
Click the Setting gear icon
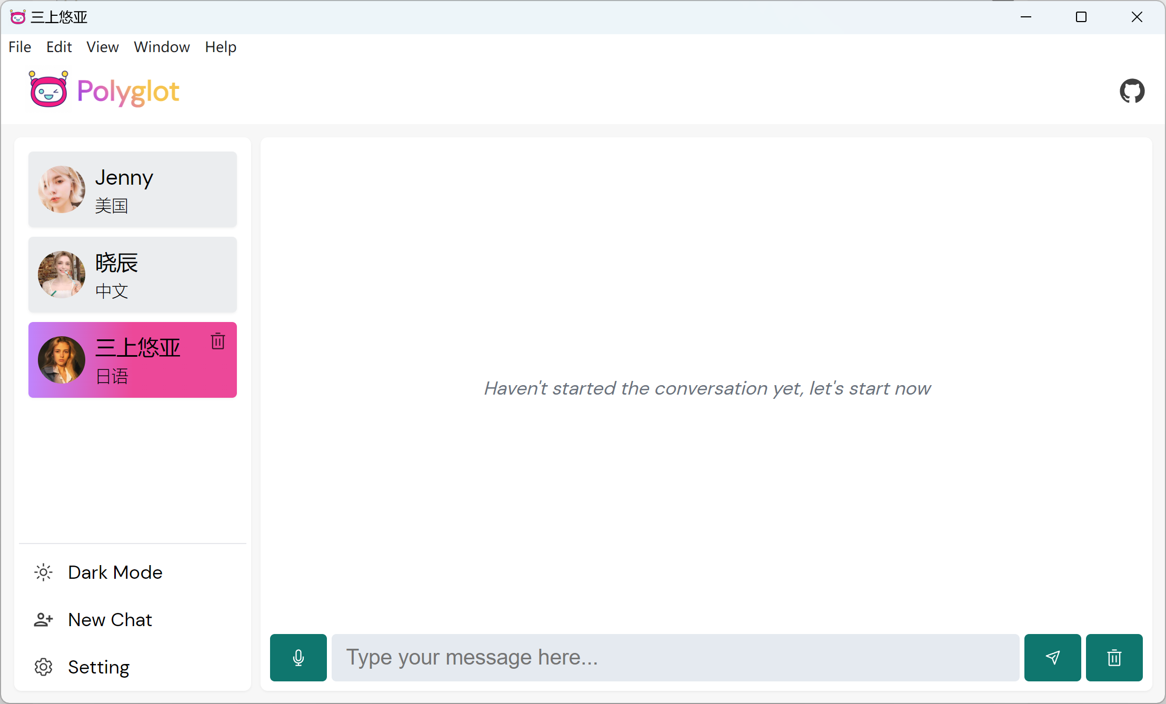click(43, 667)
